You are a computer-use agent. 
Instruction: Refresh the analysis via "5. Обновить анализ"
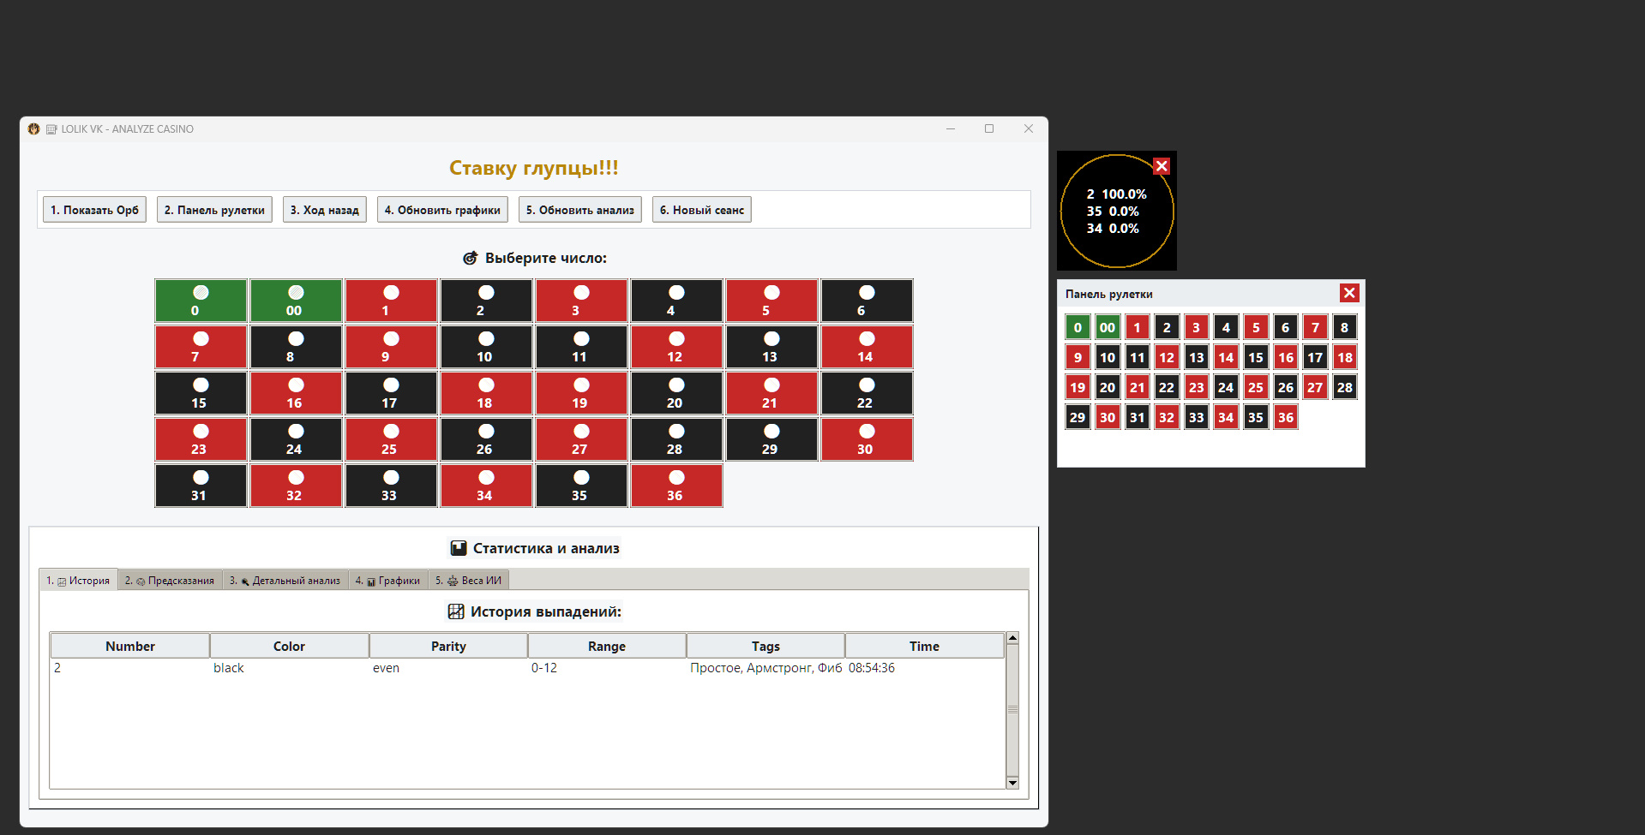[x=580, y=210]
